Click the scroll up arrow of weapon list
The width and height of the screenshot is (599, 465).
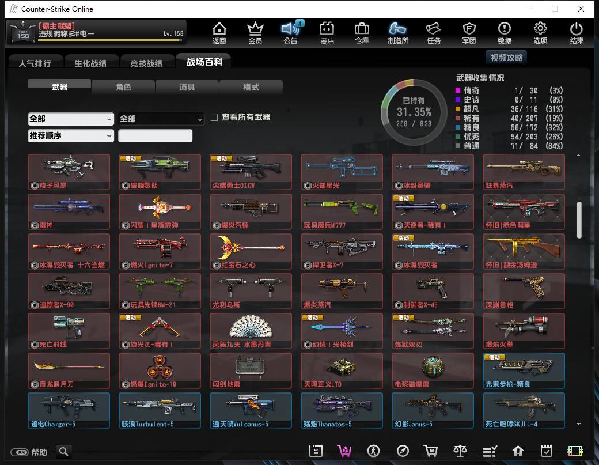579,155
